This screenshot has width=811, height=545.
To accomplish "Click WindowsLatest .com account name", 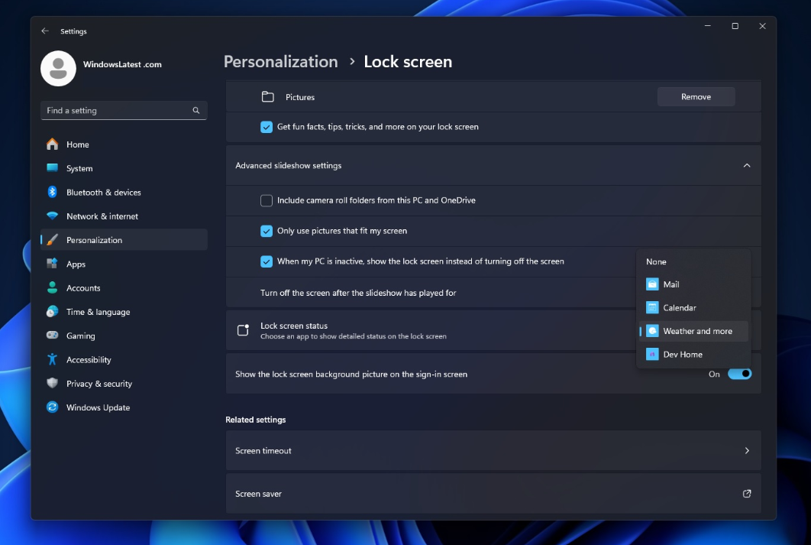I will [123, 65].
